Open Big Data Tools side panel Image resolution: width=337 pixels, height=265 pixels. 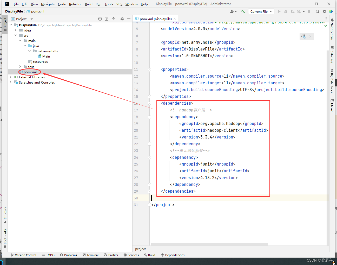click(332, 81)
